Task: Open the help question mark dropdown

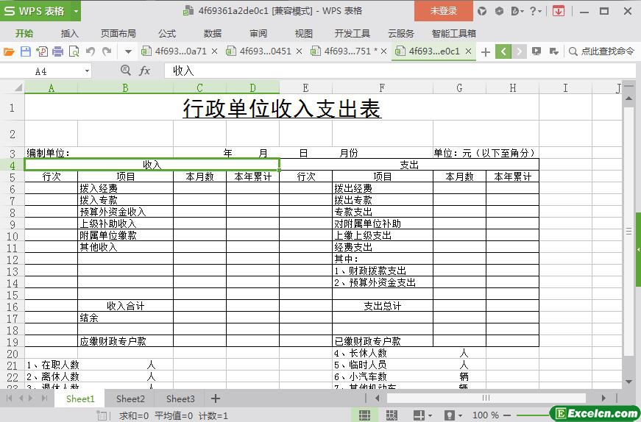Action: 535,12
